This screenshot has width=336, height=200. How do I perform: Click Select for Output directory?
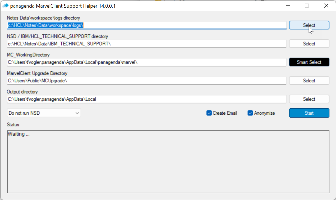(309, 99)
